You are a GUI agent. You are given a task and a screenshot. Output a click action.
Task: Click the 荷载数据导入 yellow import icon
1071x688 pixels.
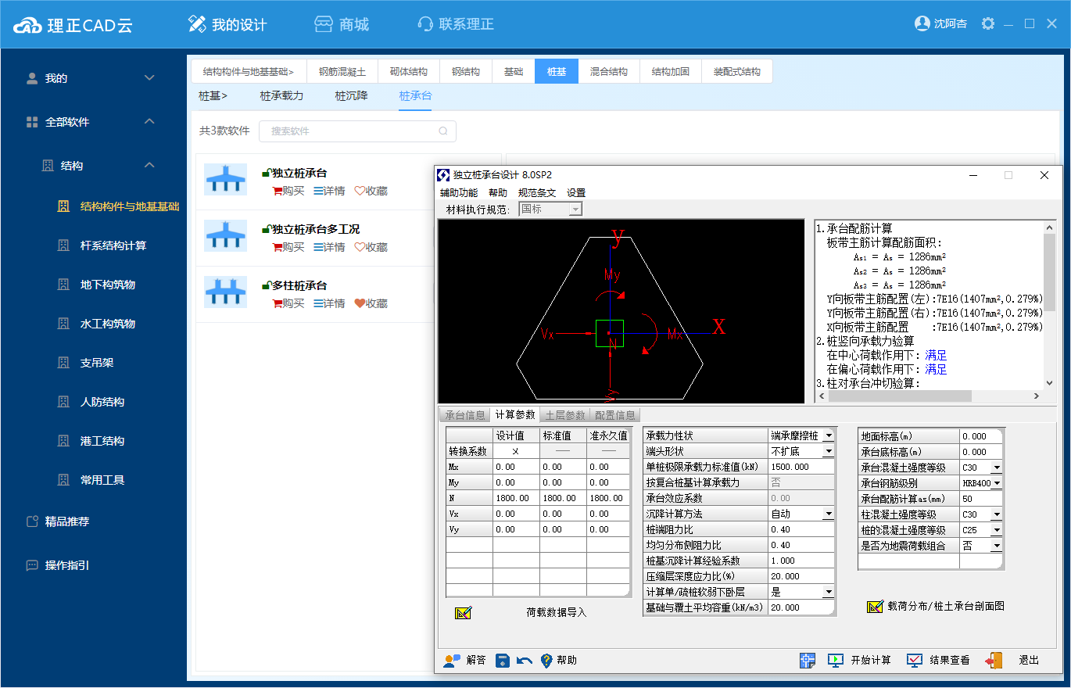pos(463,613)
